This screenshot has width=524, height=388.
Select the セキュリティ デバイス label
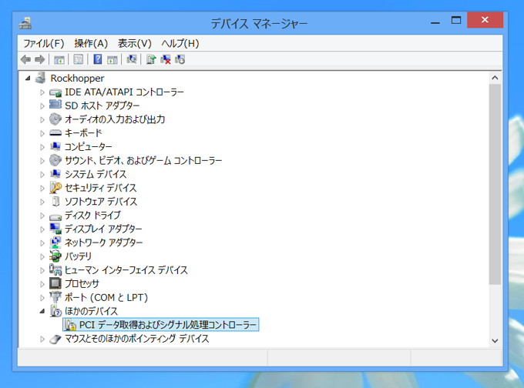[x=101, y=188]
